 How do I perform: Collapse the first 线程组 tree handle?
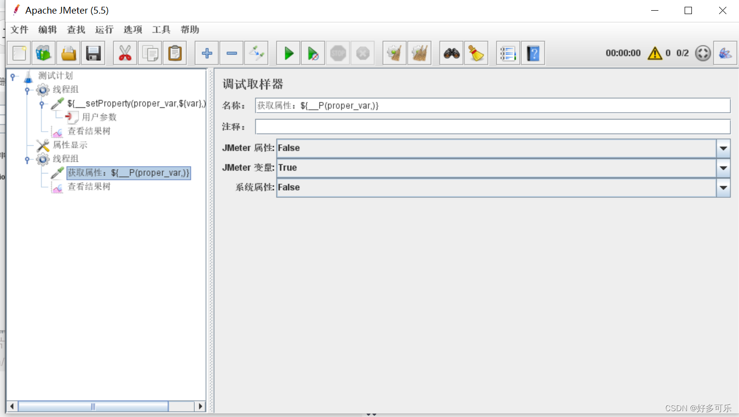(x=27, y=90)
